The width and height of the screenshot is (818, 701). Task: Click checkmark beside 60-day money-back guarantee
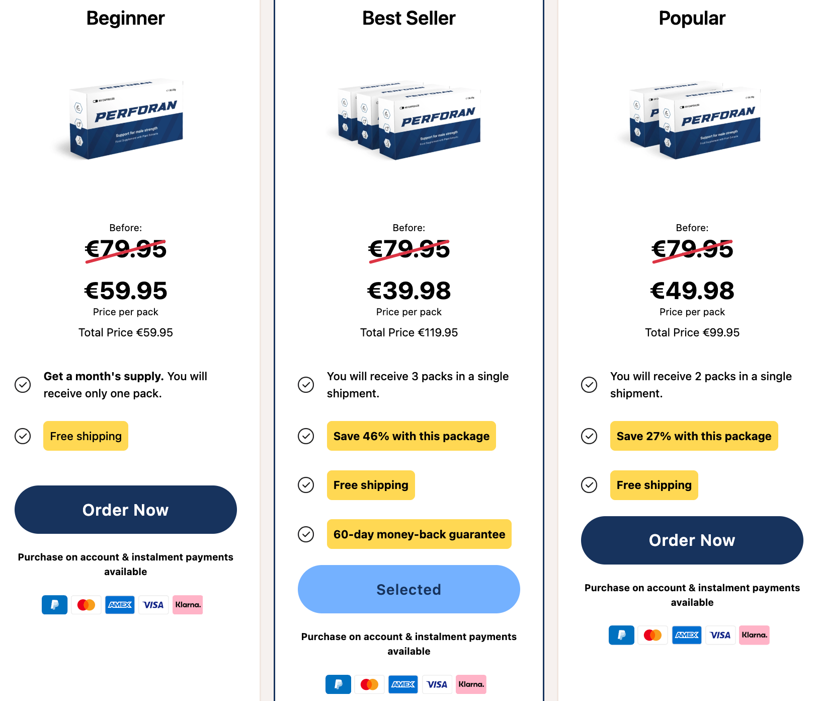pyautogui.click(x=306, y=534)
